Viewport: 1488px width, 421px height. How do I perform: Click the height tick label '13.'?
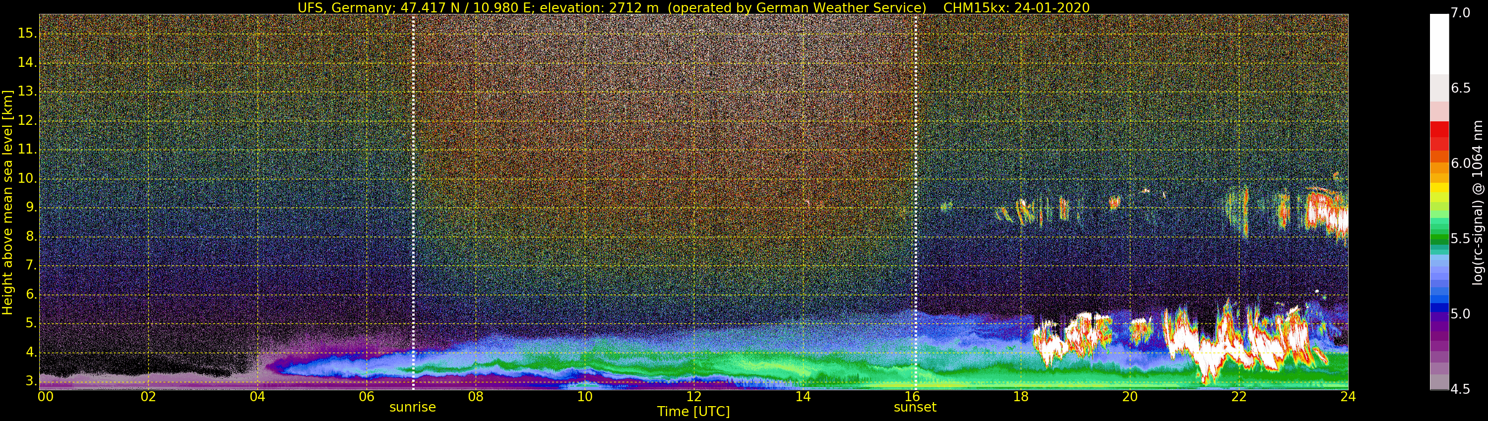click(27, 92)
